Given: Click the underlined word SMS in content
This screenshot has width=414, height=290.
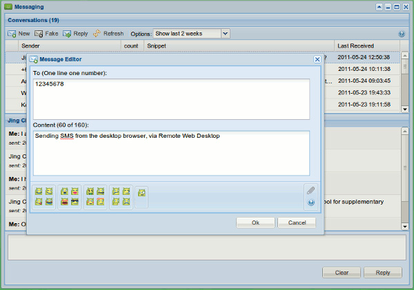Looking at the screenshot, I should tap(67, 136).
